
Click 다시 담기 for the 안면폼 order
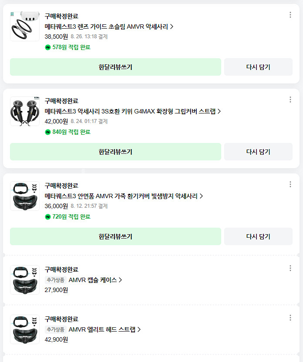258,236
